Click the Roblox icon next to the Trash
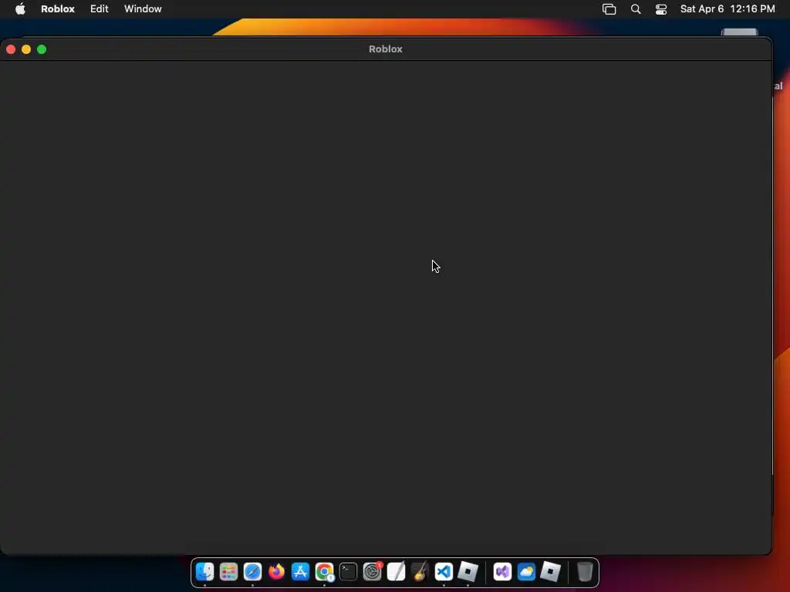 click(550, 572)
